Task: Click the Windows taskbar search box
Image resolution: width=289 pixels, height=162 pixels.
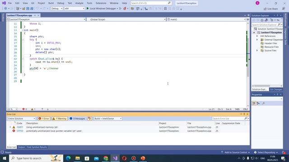Action: tap(36, 158)
